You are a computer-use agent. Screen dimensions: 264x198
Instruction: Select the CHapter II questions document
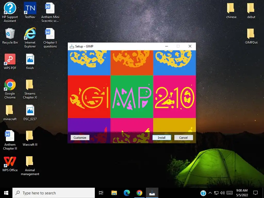point(50,38)
